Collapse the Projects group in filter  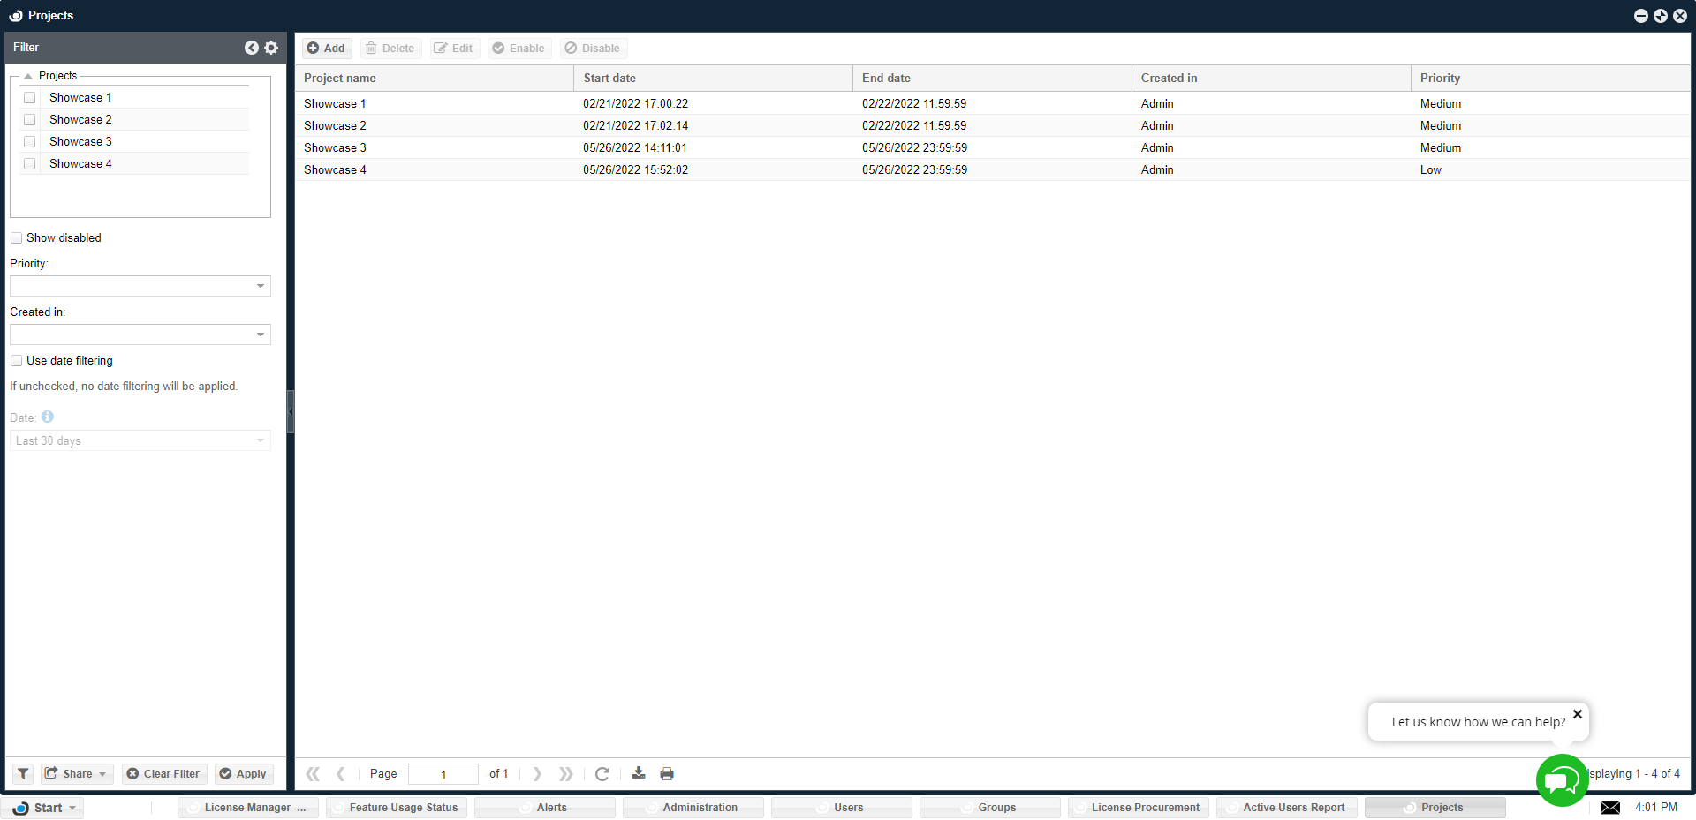(28, 76)
